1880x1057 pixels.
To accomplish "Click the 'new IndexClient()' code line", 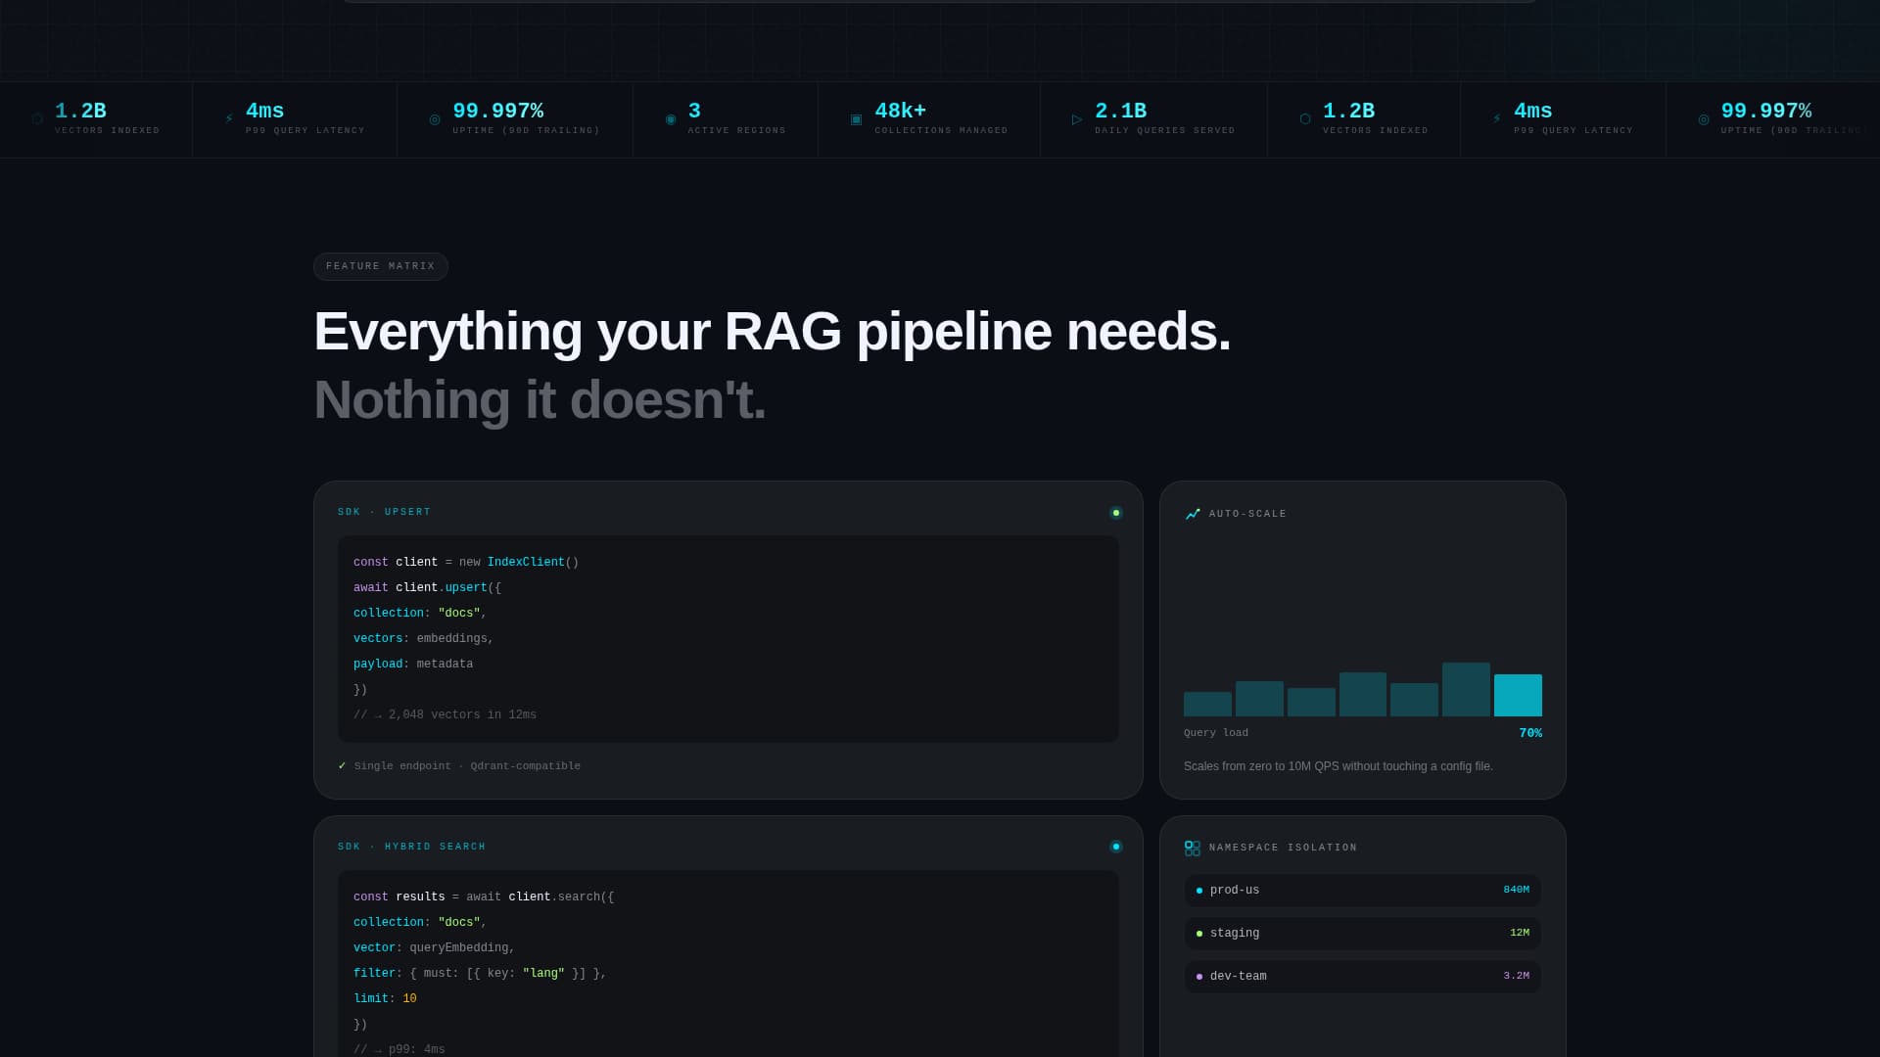I will (466, 562).
